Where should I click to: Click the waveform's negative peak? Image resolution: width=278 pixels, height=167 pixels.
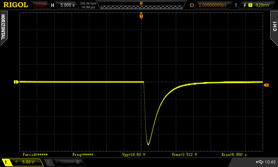tap(148, 144)
